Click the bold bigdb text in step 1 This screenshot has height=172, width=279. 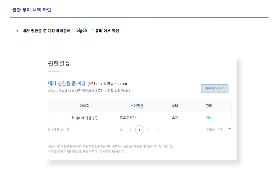[x=82, y=30]
